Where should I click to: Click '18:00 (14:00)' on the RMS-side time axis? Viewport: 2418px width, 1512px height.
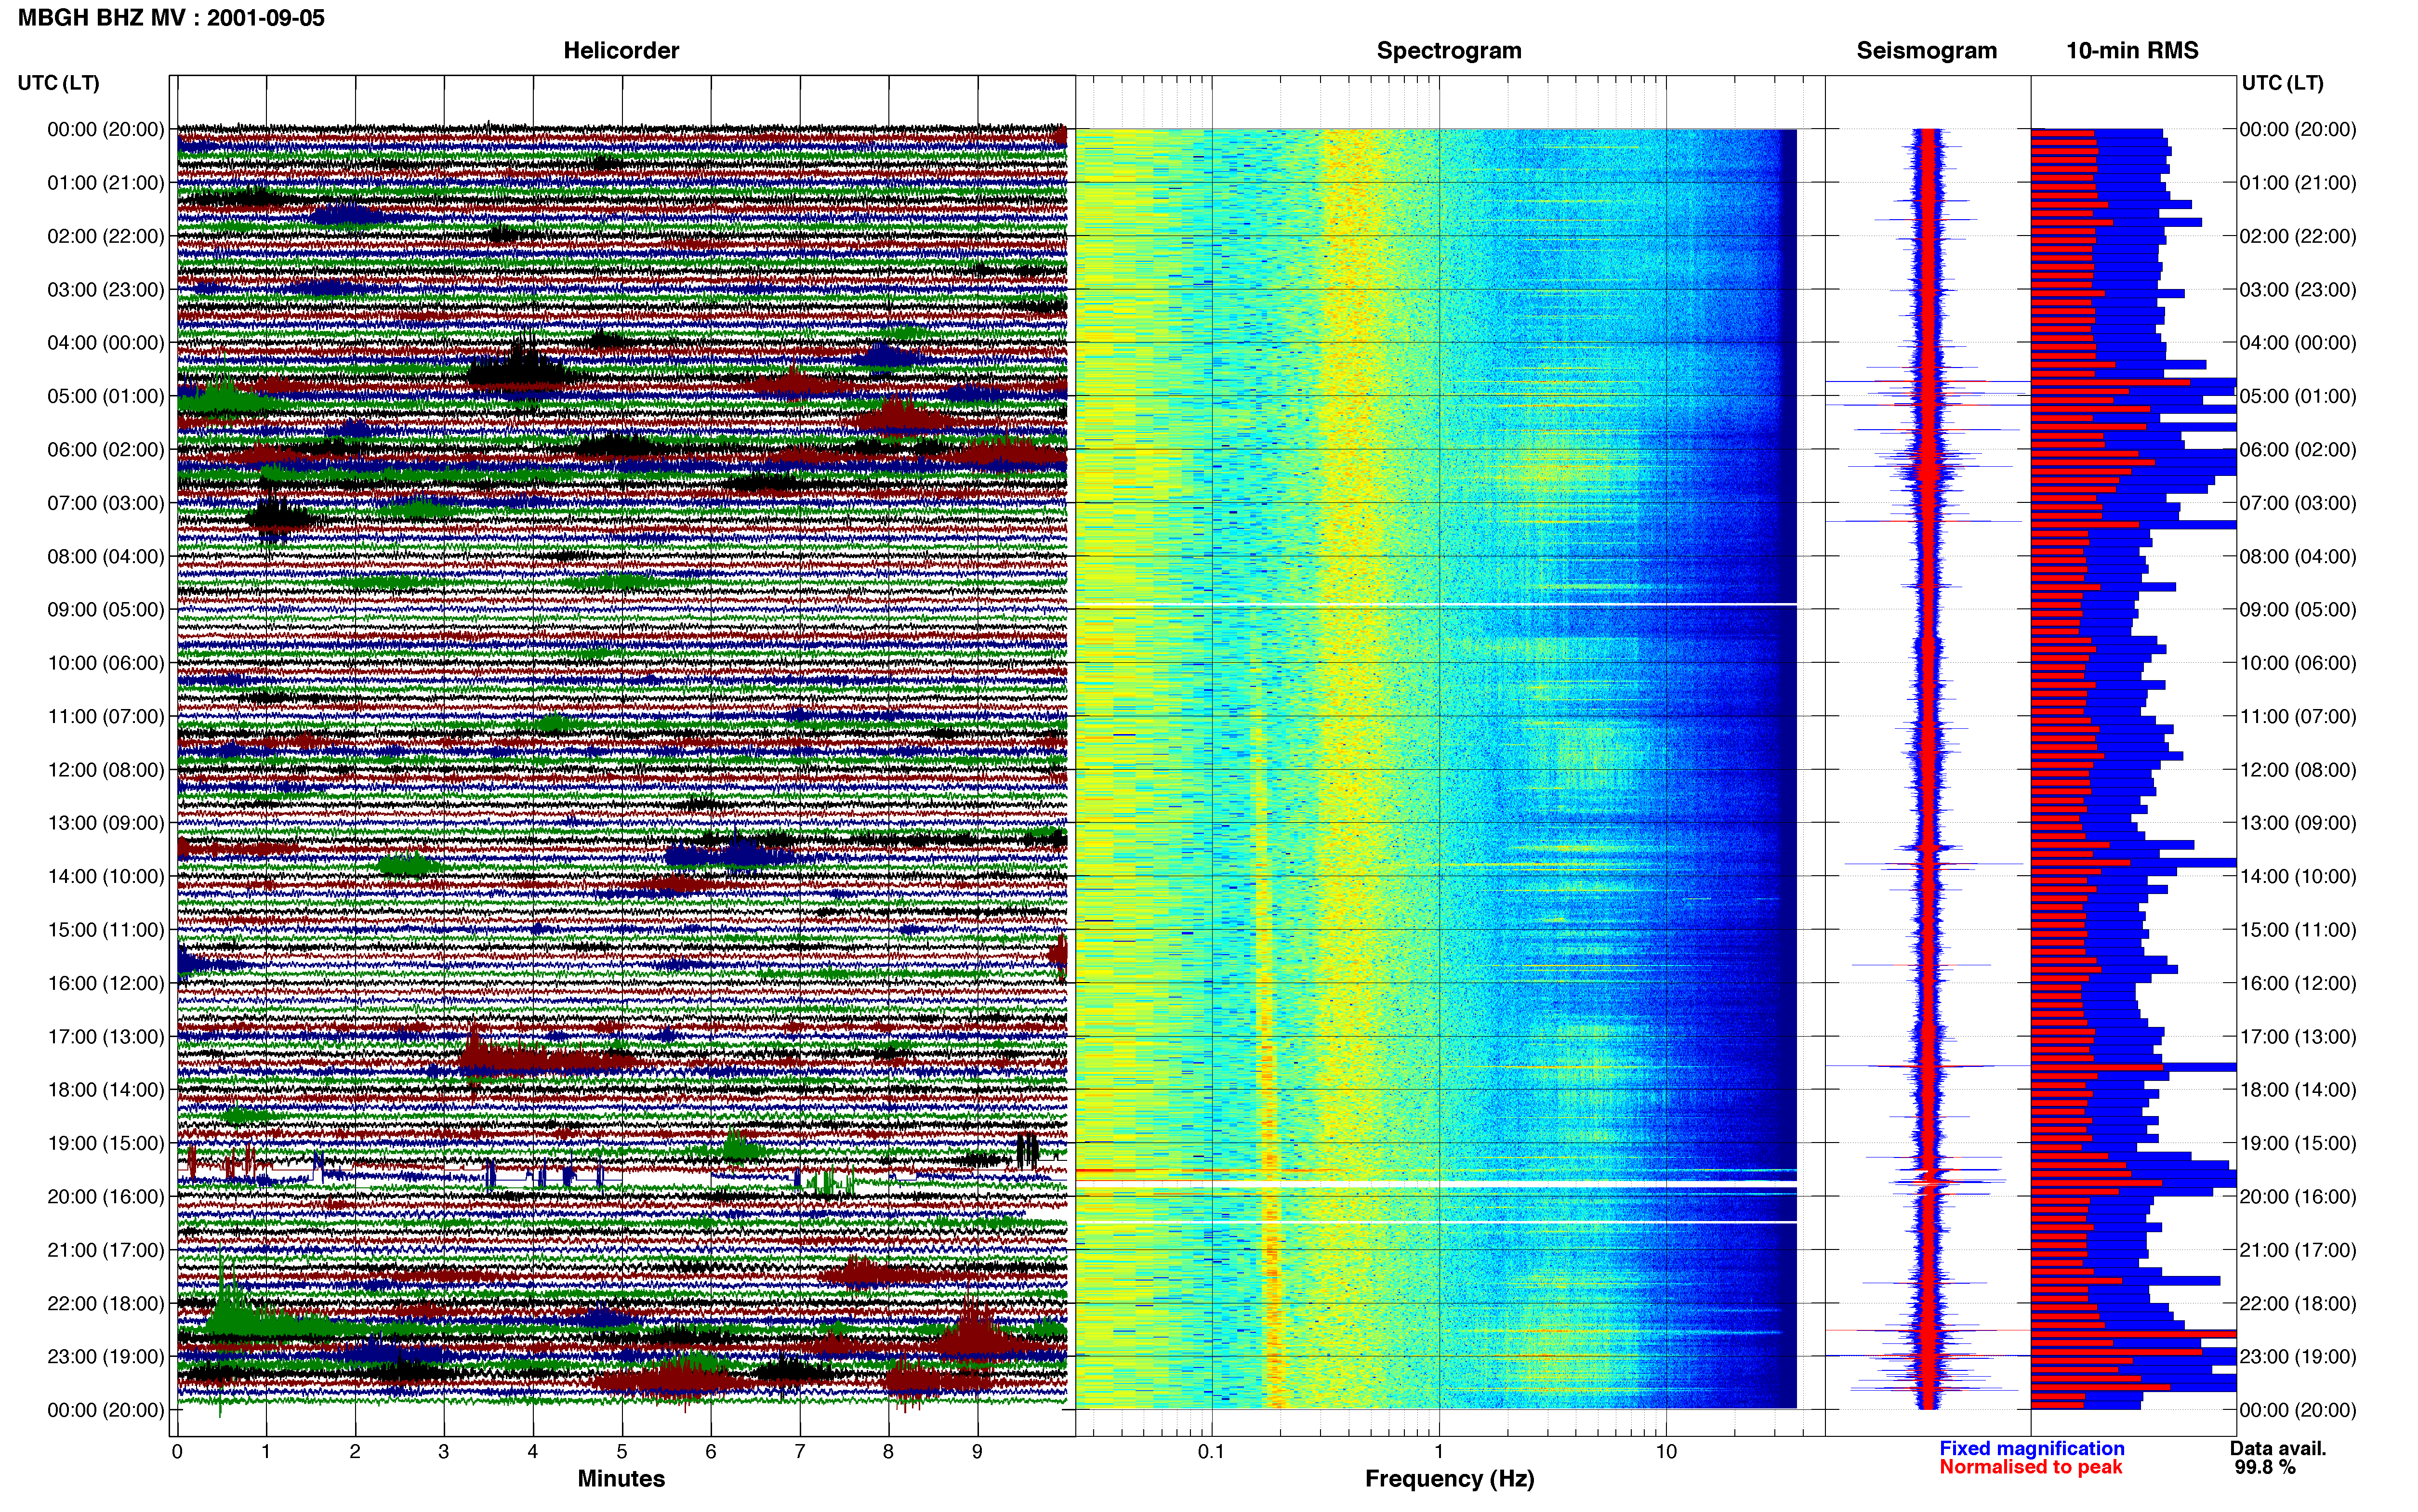pyautogui.click(x=2298, y=1090)
